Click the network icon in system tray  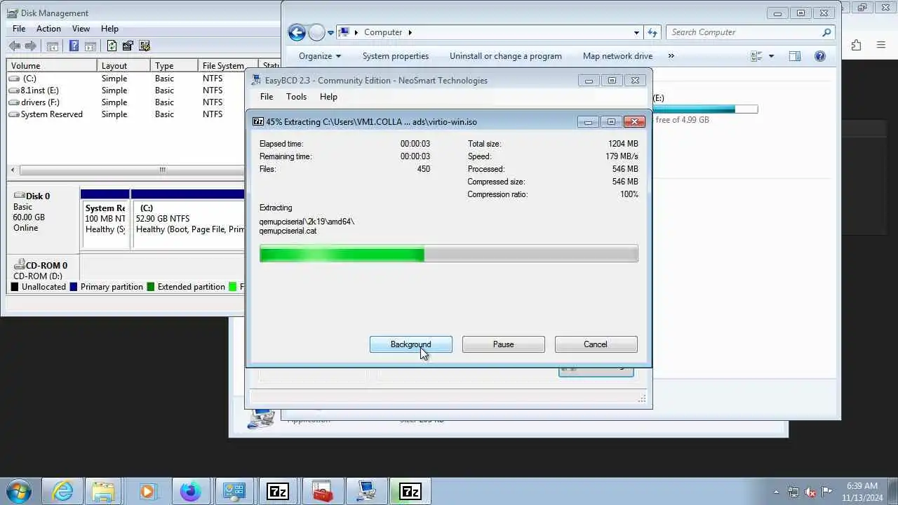(x=793, y=492)
